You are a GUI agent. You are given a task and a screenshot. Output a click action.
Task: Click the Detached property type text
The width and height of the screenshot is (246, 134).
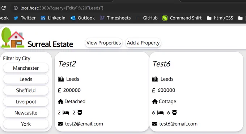tap(75, 101)
